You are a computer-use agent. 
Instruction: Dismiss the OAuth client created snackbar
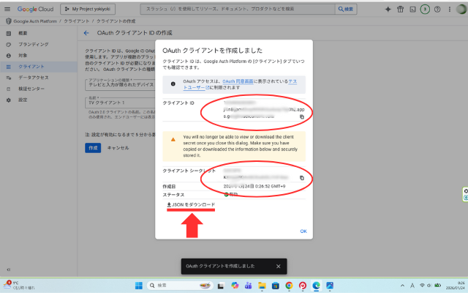278,266
